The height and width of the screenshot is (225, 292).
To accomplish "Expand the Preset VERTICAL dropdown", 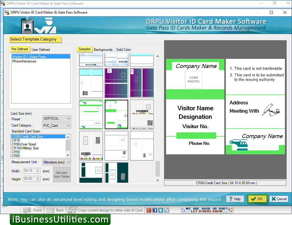I will tap(57, 119).
